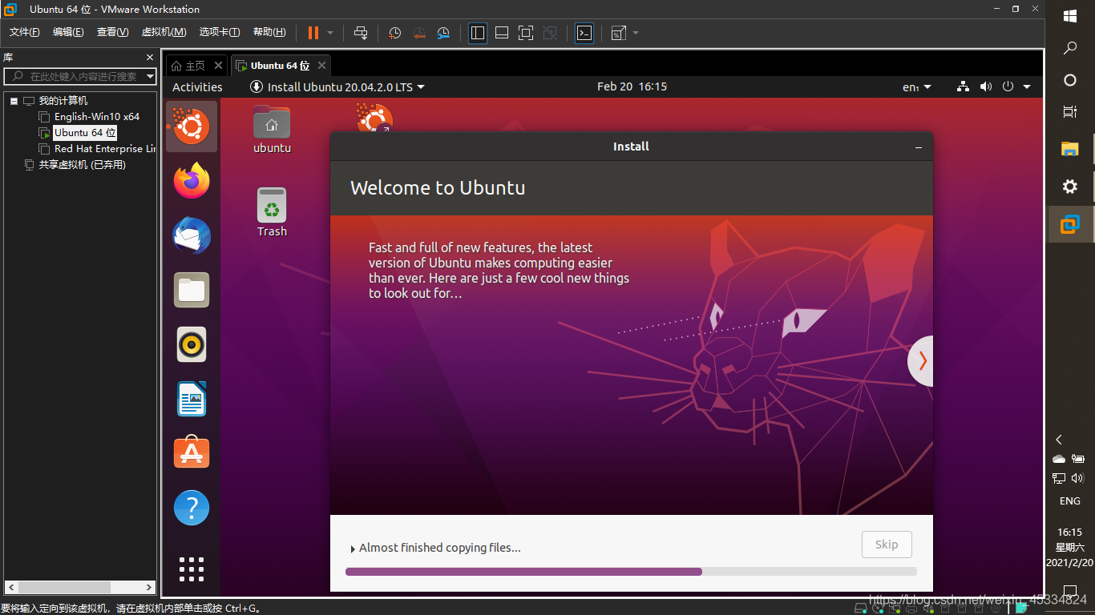
Task: Toggle the console view button
Action: coord(584,33)
